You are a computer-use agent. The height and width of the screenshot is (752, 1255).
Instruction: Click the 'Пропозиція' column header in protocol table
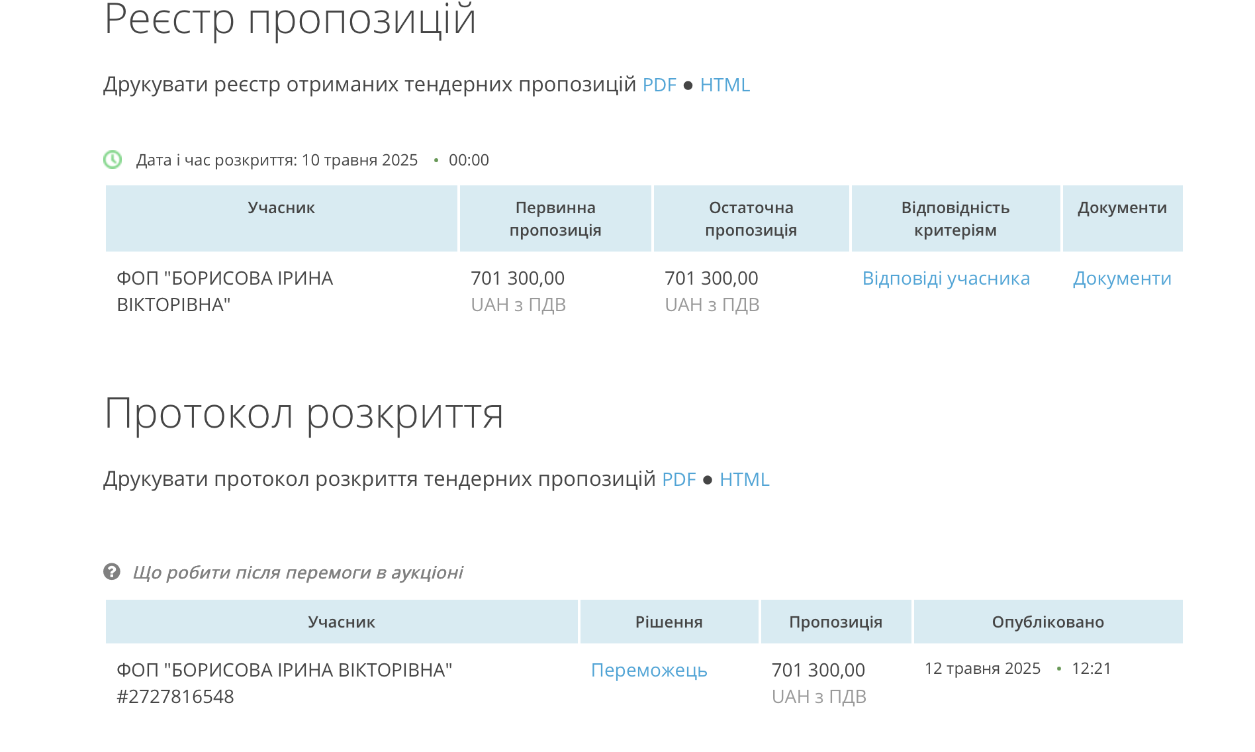(x=835, y=622)
